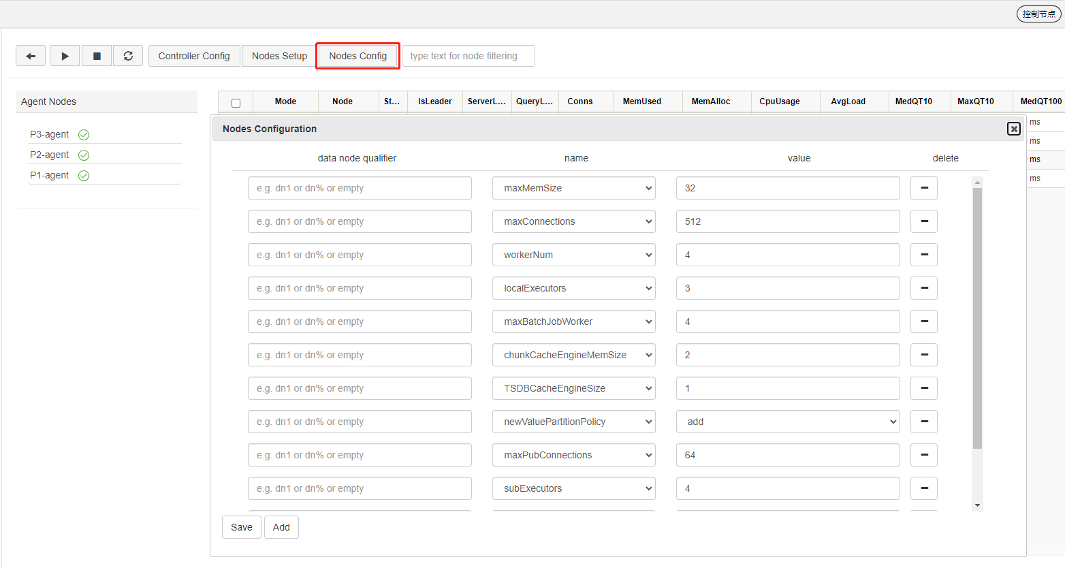Screen dimensions: 1065x568
Task: Click the dialog vertical scrollbar down arrow
Action: point(977,505)
